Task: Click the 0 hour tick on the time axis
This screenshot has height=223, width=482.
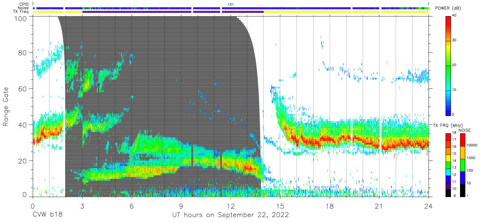Action: click(x=33, y=206)
